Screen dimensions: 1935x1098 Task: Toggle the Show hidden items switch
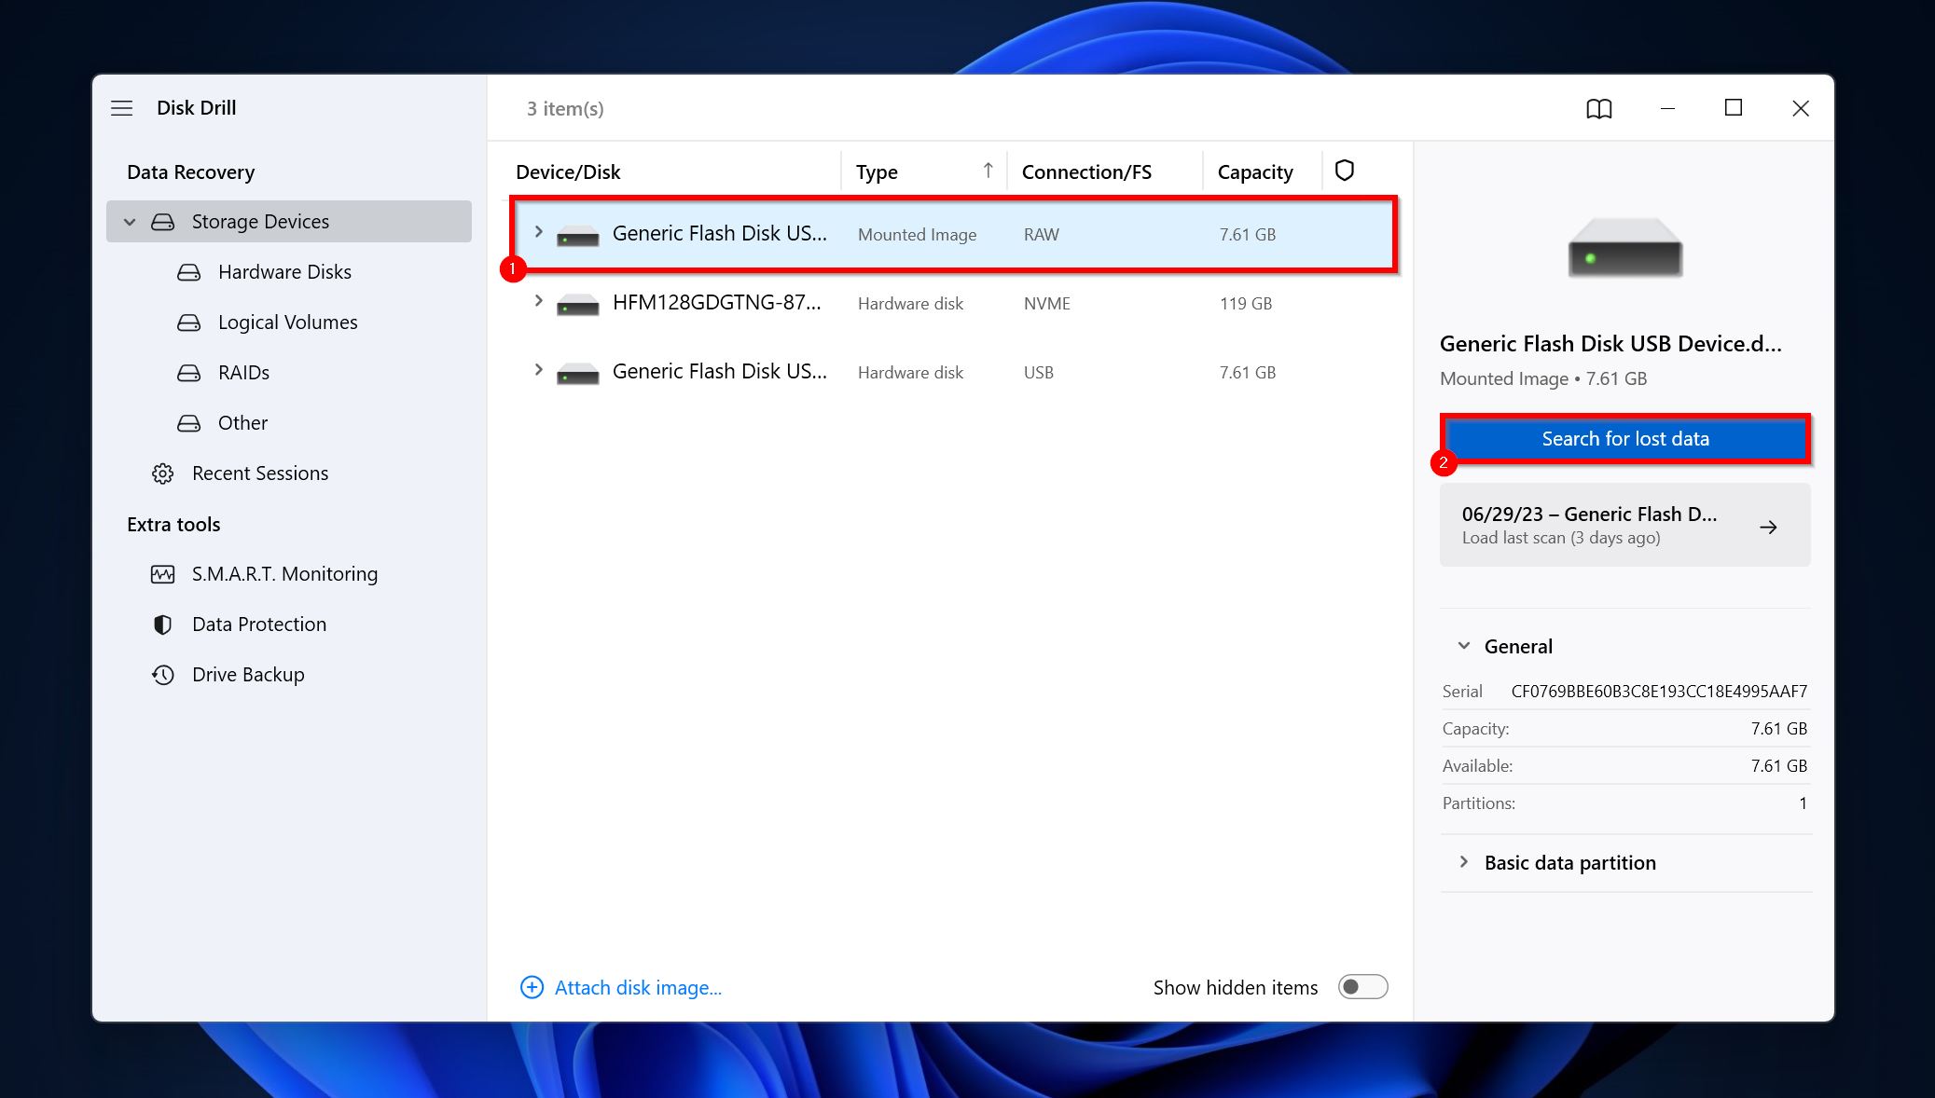pos(1362,986)
